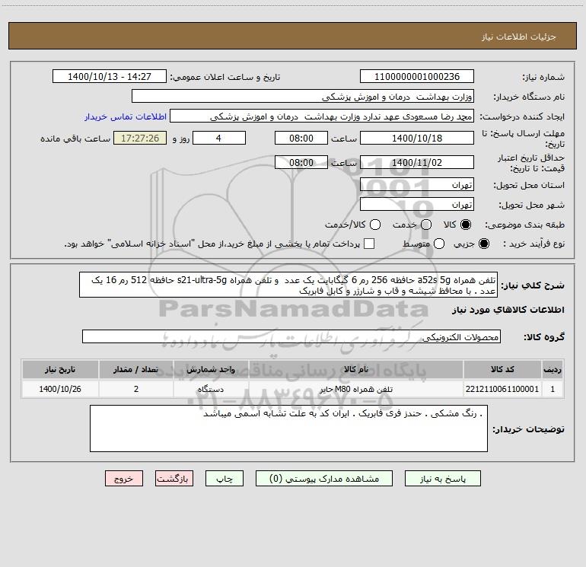Click the general need description text box
Viewport: 586px width, 567px height.
[x=288, y=285]
